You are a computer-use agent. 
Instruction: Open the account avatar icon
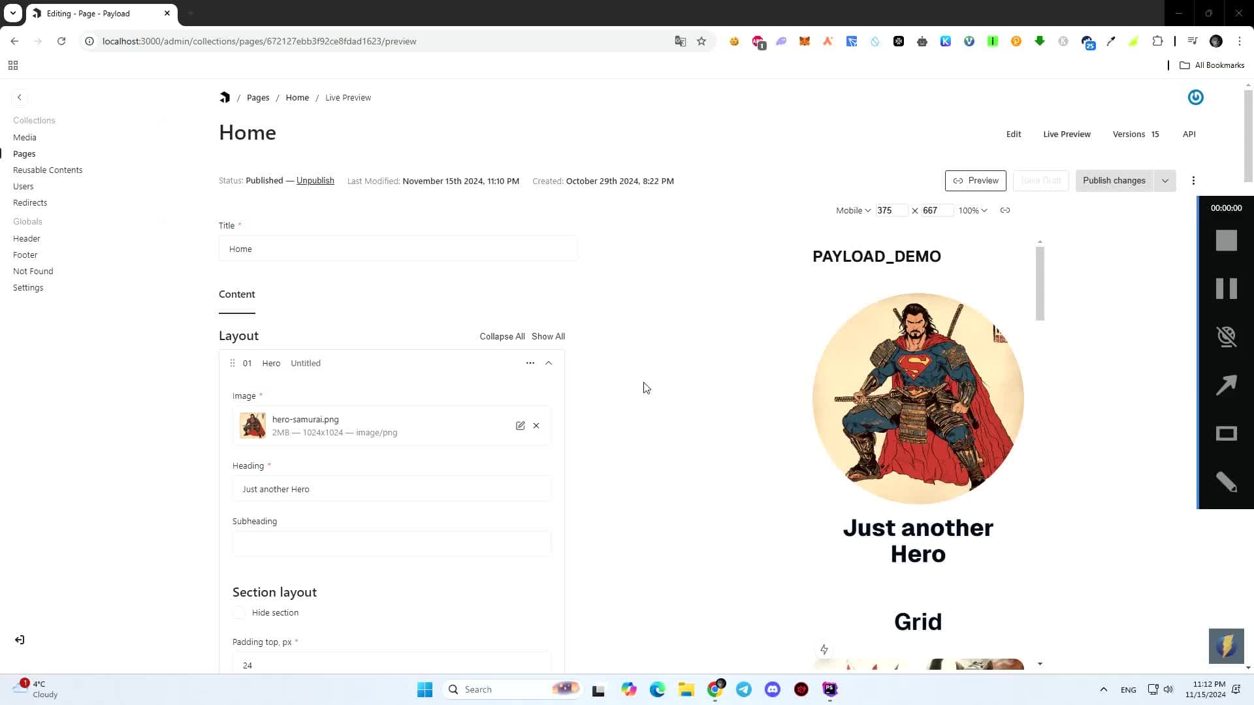click(1195, 97)
